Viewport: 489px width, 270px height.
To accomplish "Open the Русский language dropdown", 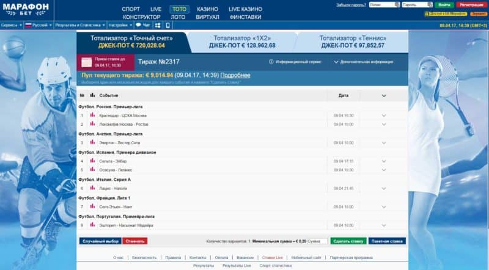I will (39, 26).
